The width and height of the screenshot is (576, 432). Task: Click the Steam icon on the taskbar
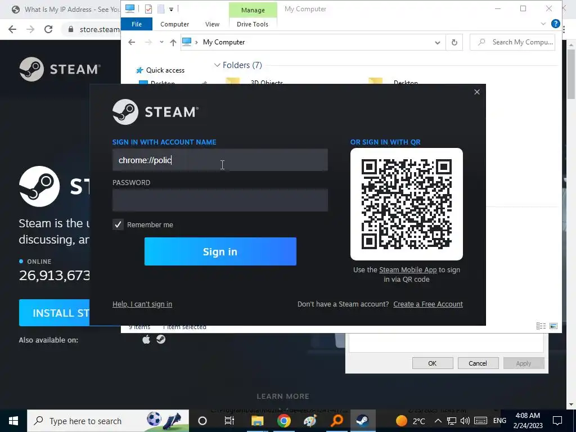click(x=363, y=421)
